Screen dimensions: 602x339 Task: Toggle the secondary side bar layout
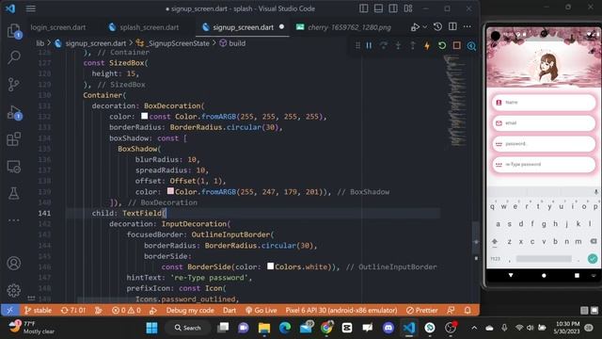click(x=393, y=8)
